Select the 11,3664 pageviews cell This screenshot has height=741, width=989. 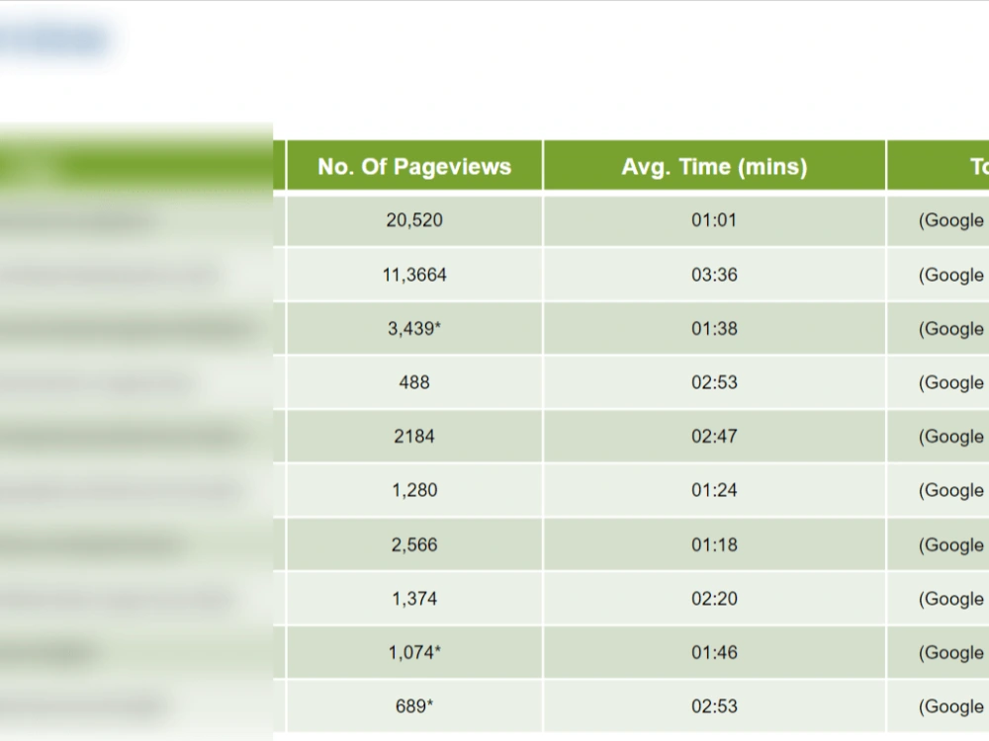(414, 275)
